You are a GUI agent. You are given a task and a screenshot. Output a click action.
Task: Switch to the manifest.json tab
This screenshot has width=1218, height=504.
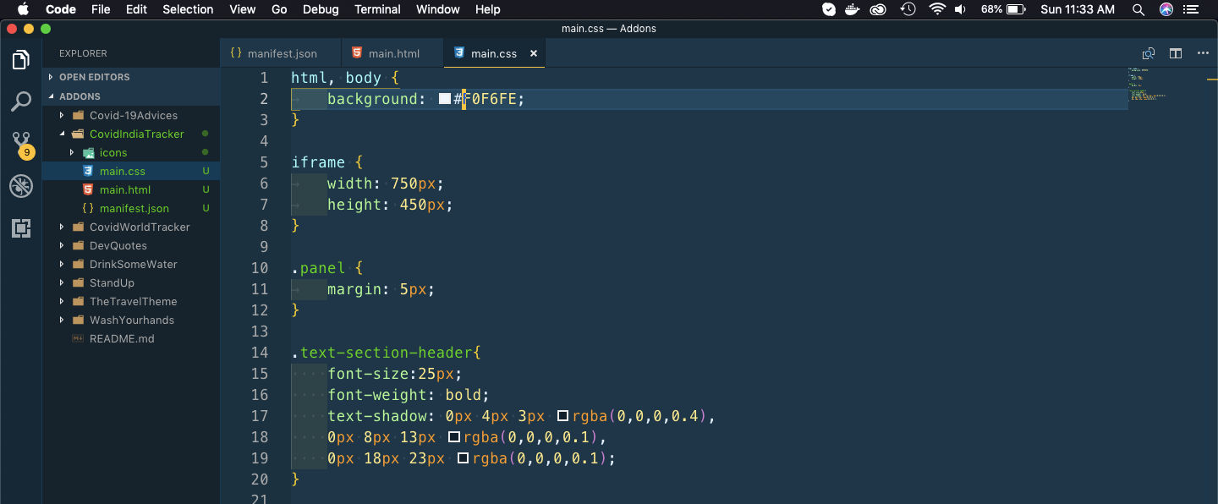click(x=281, y=53)
